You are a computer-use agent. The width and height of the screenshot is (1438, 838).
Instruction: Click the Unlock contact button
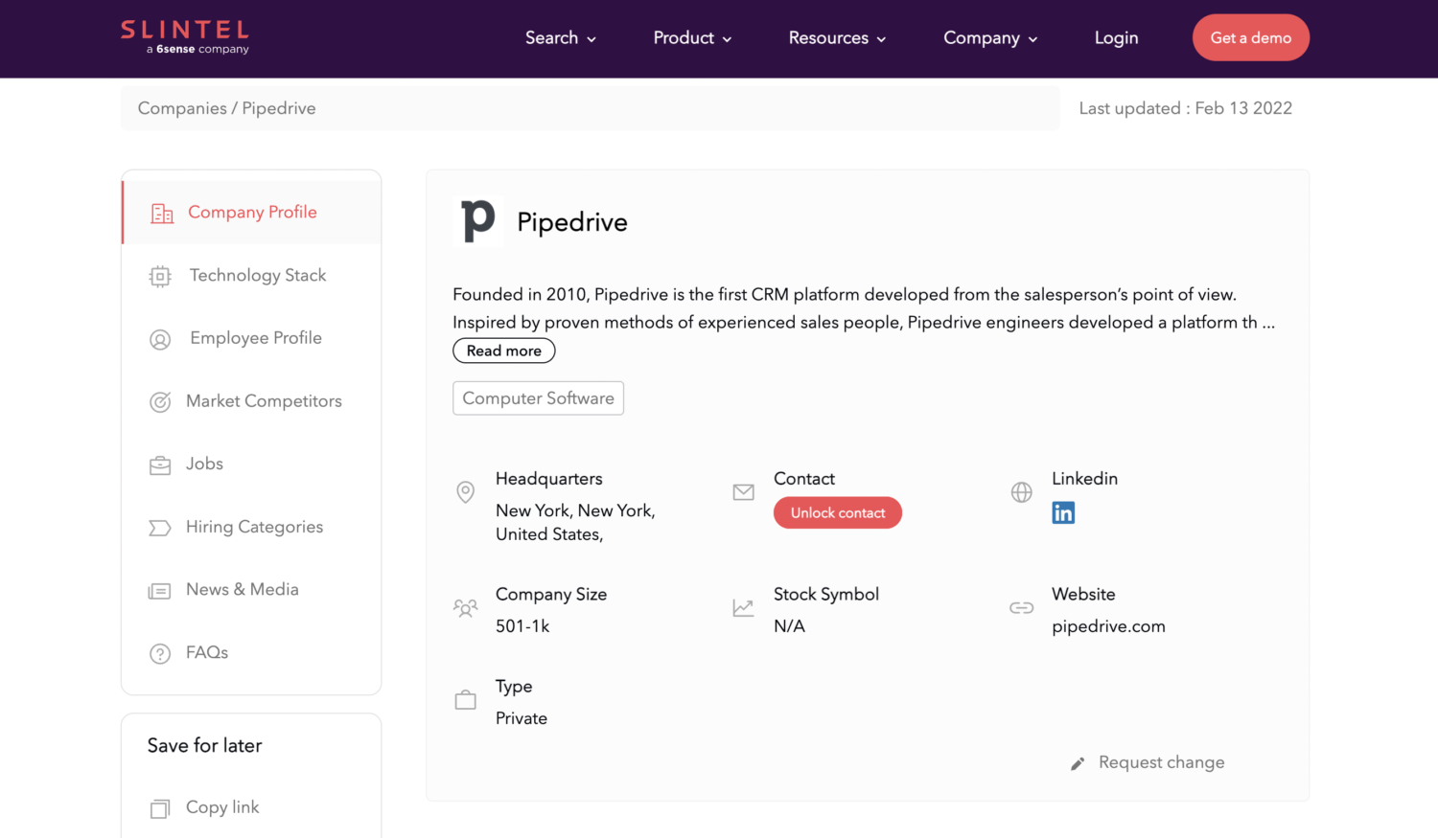(838, 512)
